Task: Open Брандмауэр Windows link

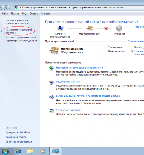Action: click(18, 132)
